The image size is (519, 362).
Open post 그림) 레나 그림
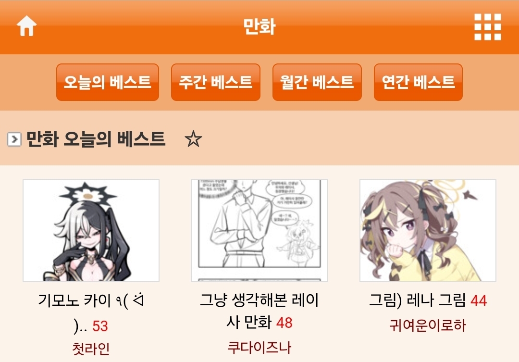[x=418, y=300]
